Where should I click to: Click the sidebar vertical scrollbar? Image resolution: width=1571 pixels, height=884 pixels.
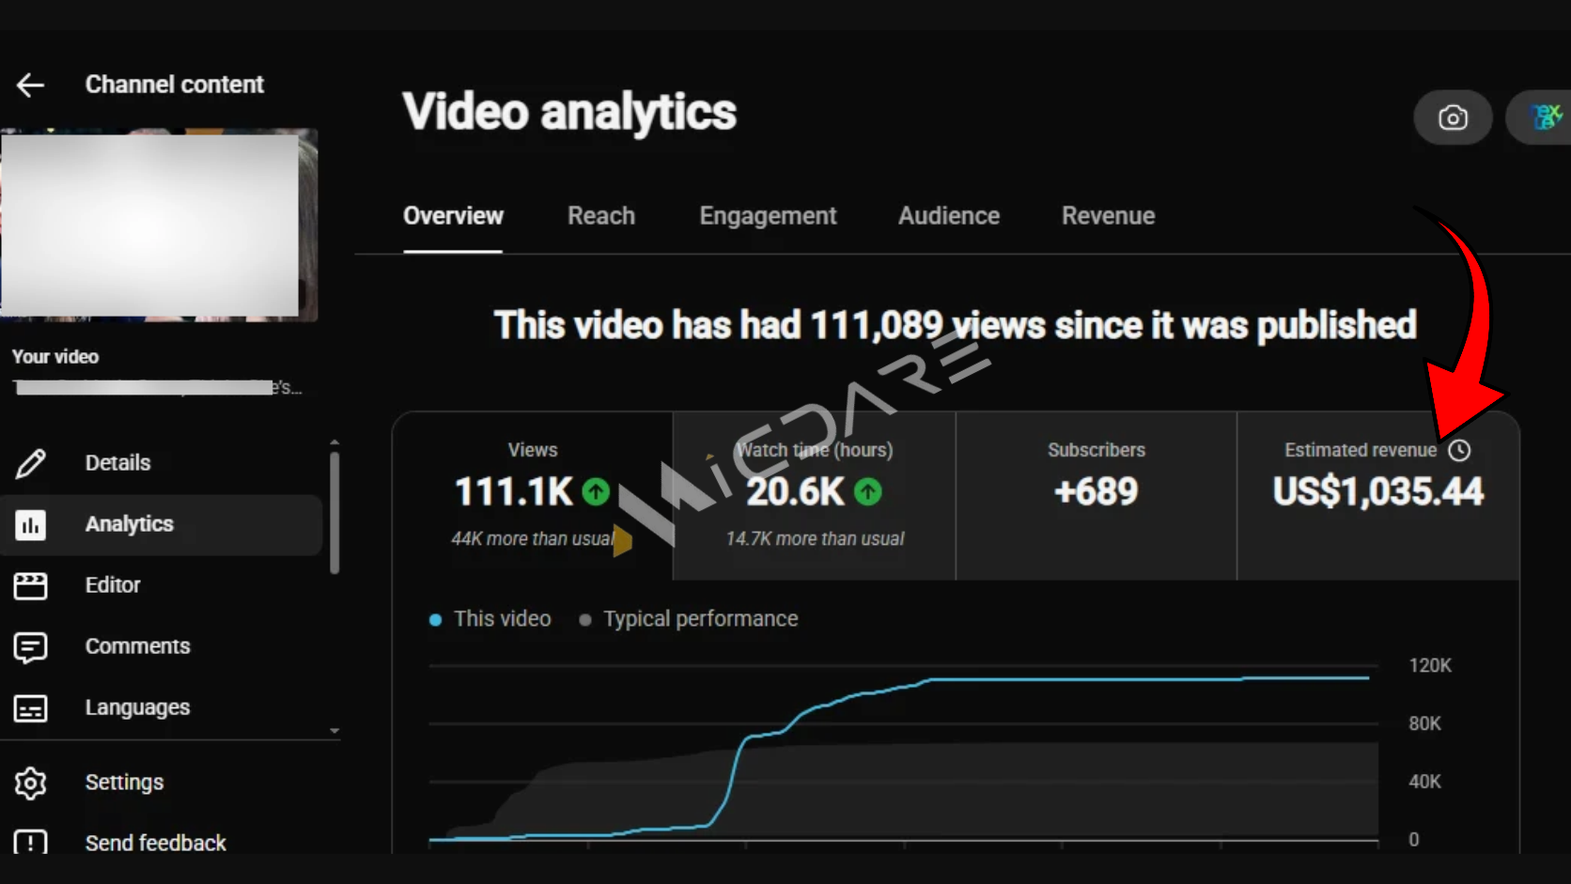(334, 512)
